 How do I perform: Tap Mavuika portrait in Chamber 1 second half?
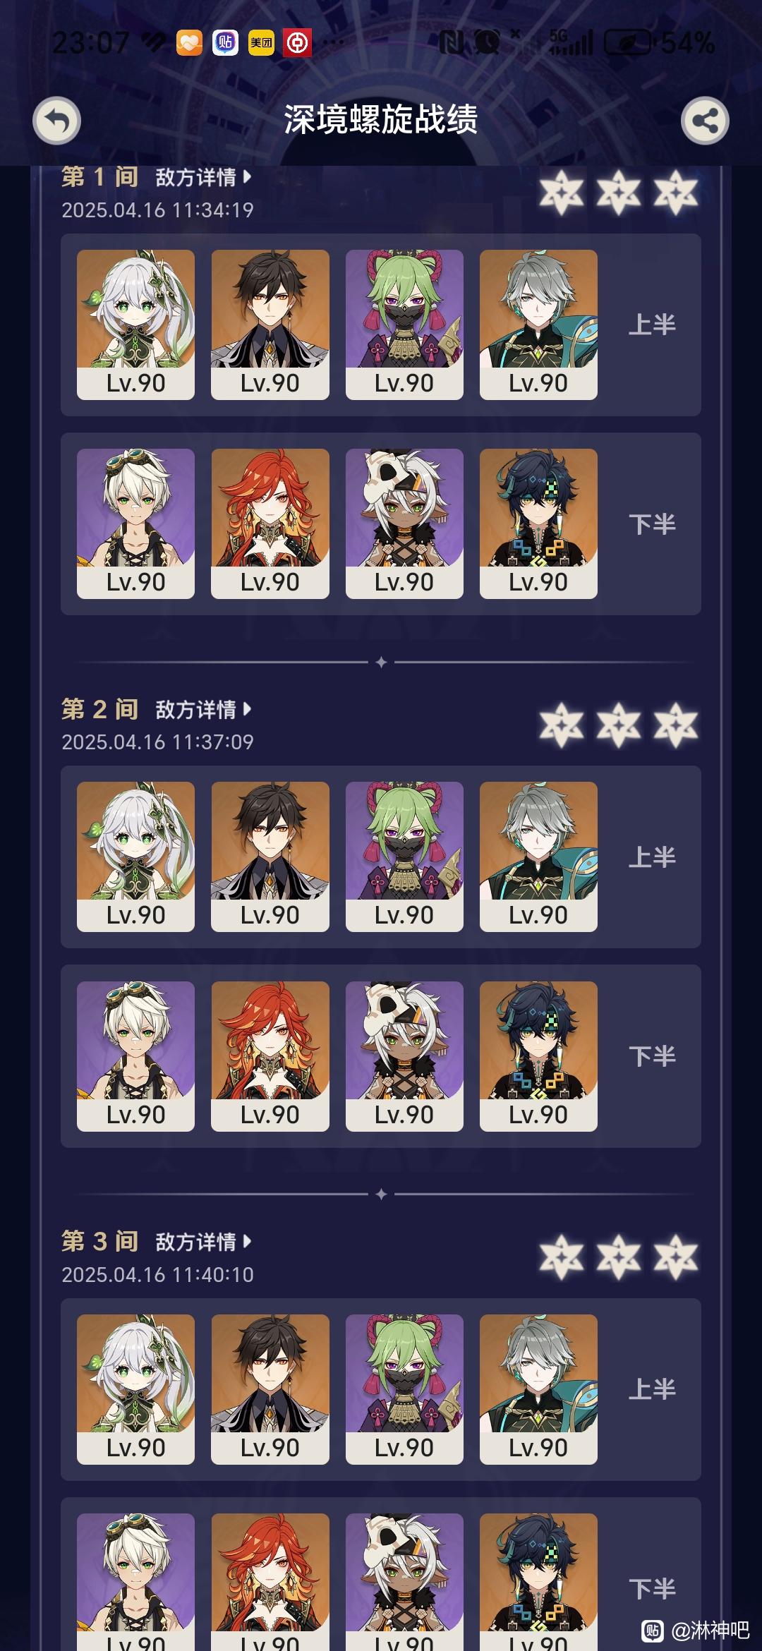(270, 524)
